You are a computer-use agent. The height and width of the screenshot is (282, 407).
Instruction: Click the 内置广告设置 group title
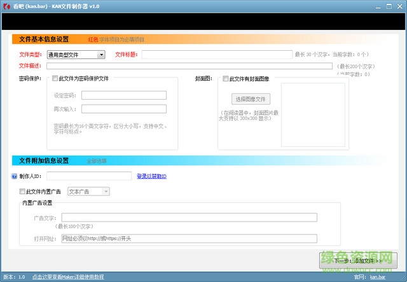click(x=38, y=203)
